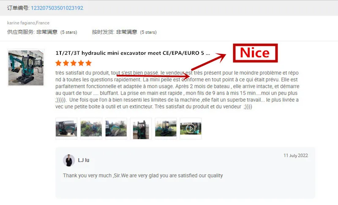This screenshot has width=338, height=205.
Task: Click the first orange rating star
Action: pos(58,63)
